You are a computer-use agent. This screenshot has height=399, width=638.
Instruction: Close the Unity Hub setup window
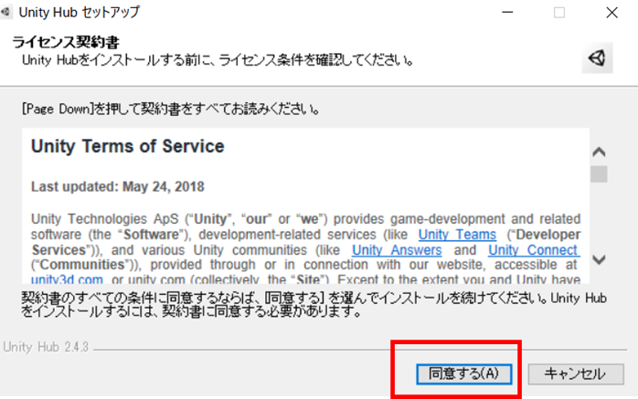611,12
